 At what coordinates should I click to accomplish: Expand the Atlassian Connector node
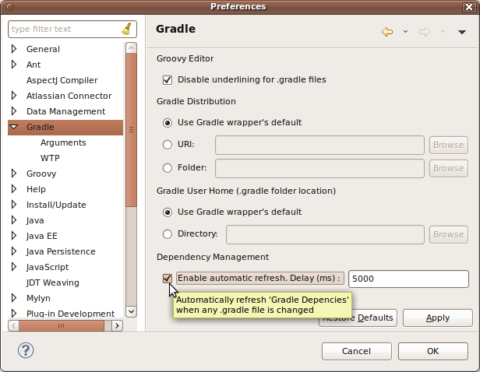pyautogui.click(x=14, y=96)
